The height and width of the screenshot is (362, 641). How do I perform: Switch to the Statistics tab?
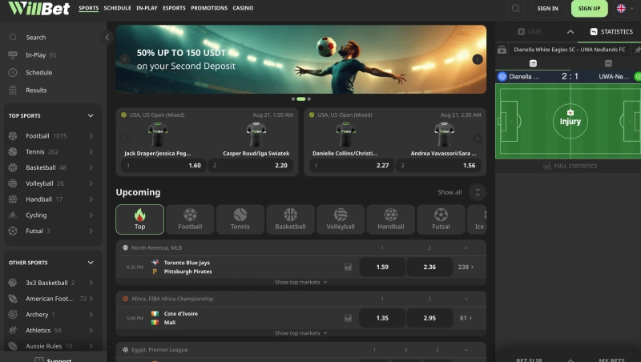tap(611, 31)
